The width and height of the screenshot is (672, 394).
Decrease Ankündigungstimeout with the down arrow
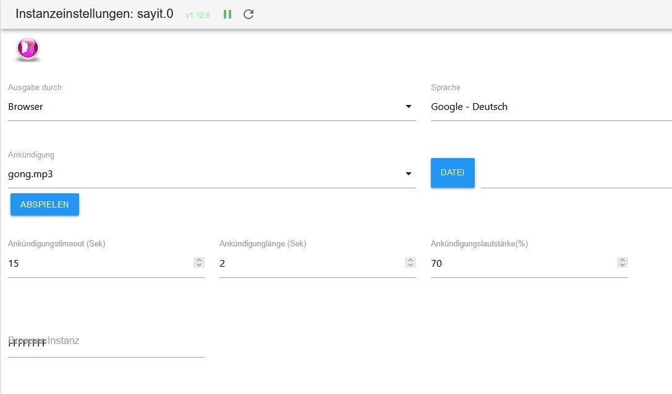(x=199, y=266)
